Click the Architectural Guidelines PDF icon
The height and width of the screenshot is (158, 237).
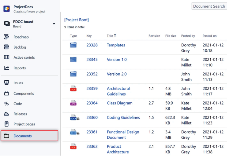point(73,88)
